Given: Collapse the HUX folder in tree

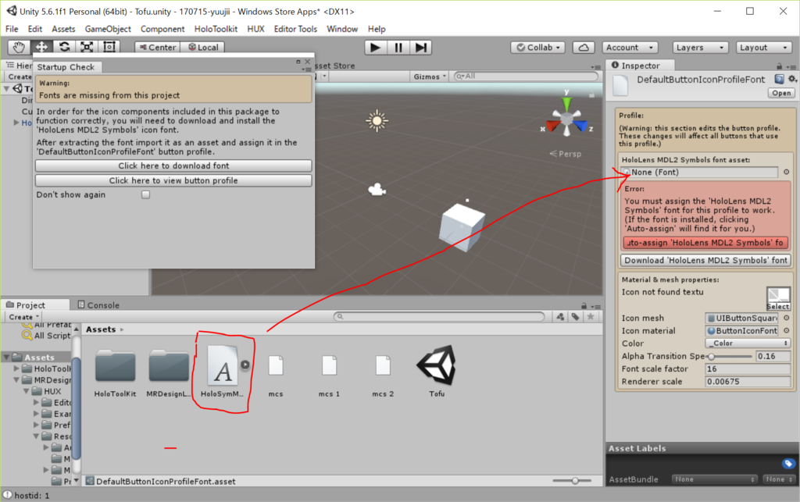Looking at the screenshot, I should pyautogui.click(x=26, y=391).
